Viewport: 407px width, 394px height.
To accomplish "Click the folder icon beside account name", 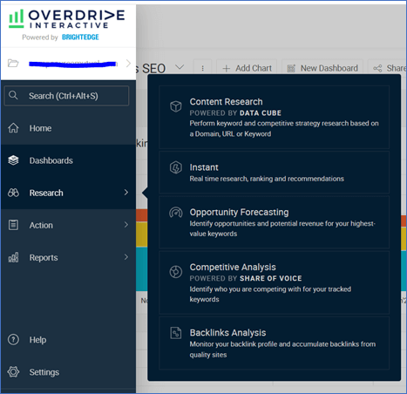I will coord(13,63).
